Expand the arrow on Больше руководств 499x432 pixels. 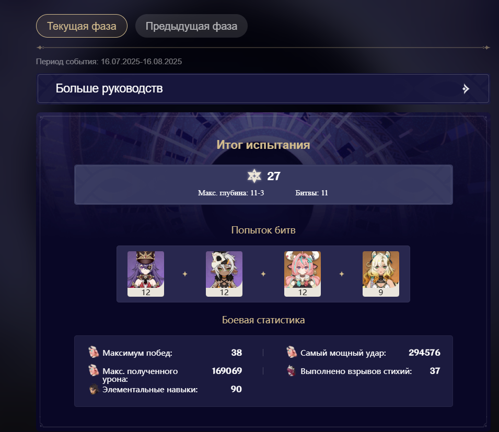(466, 89)
